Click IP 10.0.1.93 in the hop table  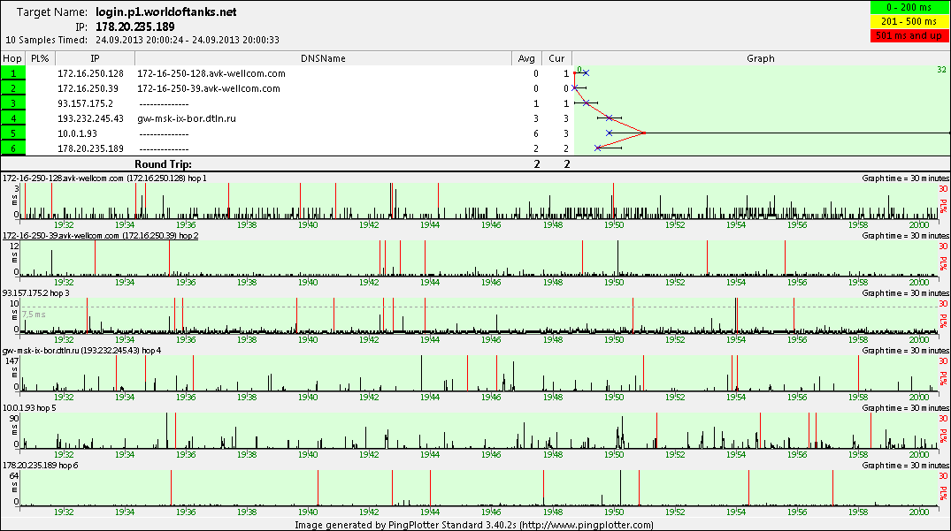tap(78, 133)
